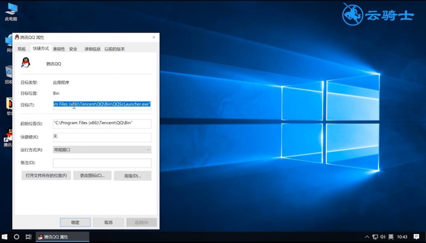Open the volume speaker tray icon
Screen dimensions: 426x243
tap(383, 237)
